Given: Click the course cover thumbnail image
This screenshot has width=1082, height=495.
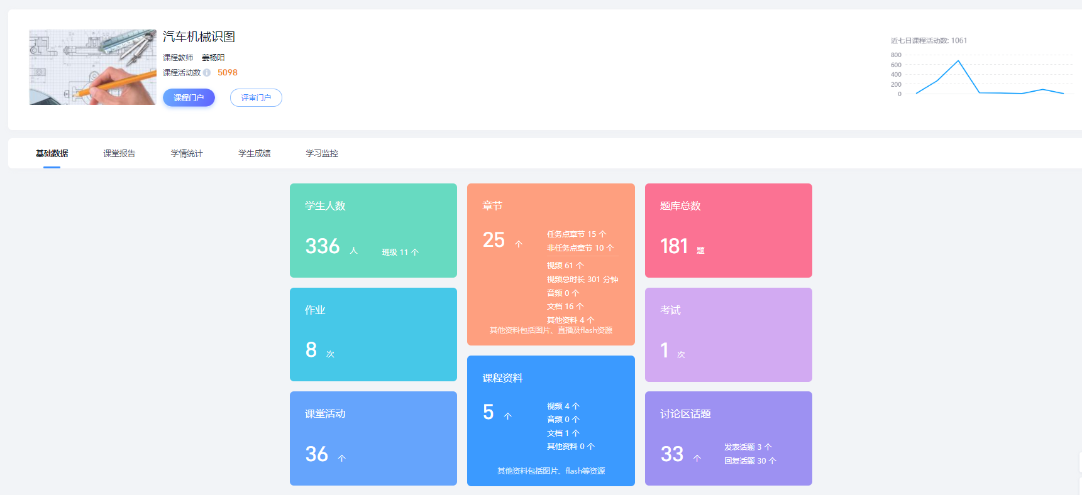Looking at the screenshot, I should pos(92,67).
